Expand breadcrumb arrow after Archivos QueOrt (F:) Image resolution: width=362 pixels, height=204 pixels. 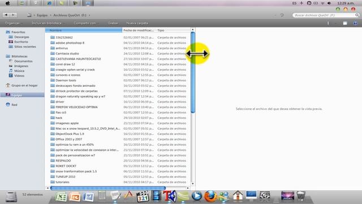point(89,15)
